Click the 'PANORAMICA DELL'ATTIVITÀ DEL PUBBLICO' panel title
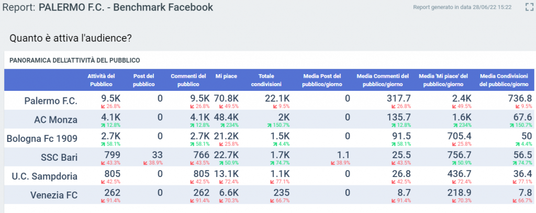The image size is (536, 213). 75,61
